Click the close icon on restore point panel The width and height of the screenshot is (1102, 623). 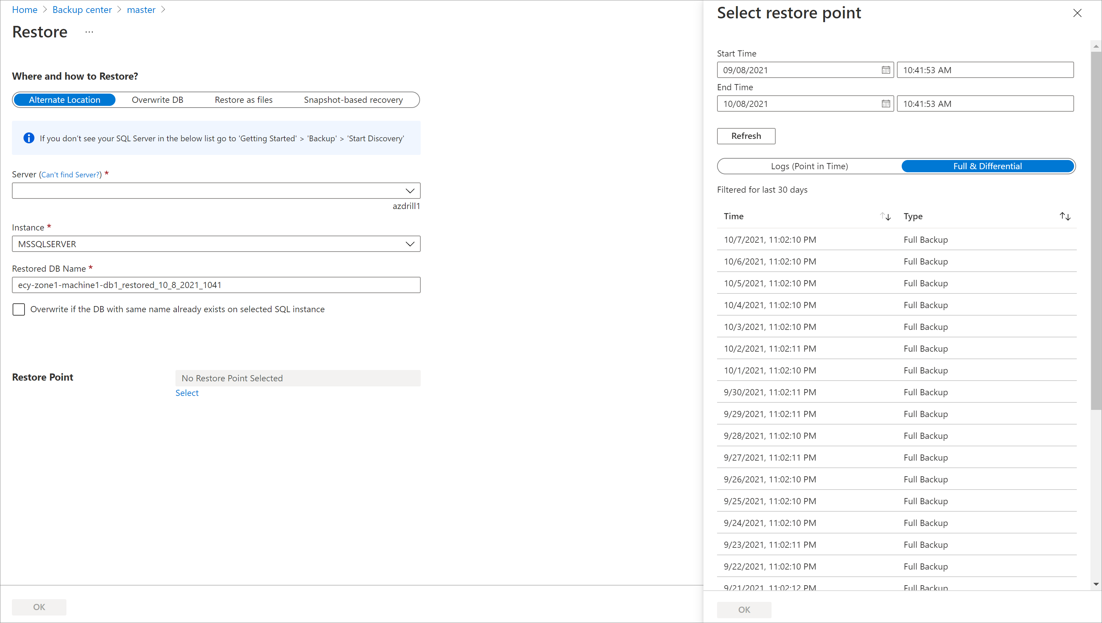[1078, 13]
